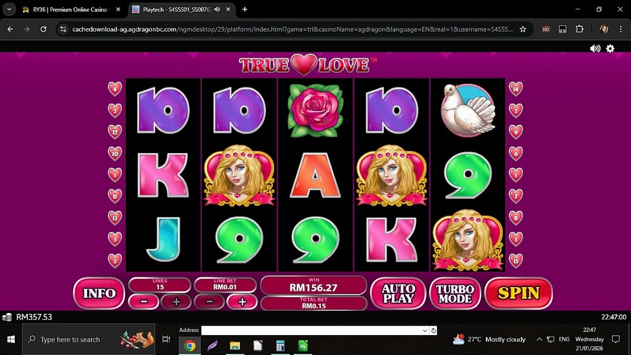
Task: Switch to the RY36 Premium Online Casino tab
Action: pos(68,9)
